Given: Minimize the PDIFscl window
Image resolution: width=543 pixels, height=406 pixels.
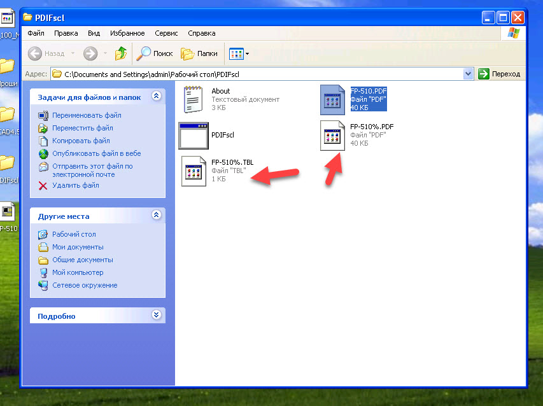Looking at the screenshot, I should 488,18.
